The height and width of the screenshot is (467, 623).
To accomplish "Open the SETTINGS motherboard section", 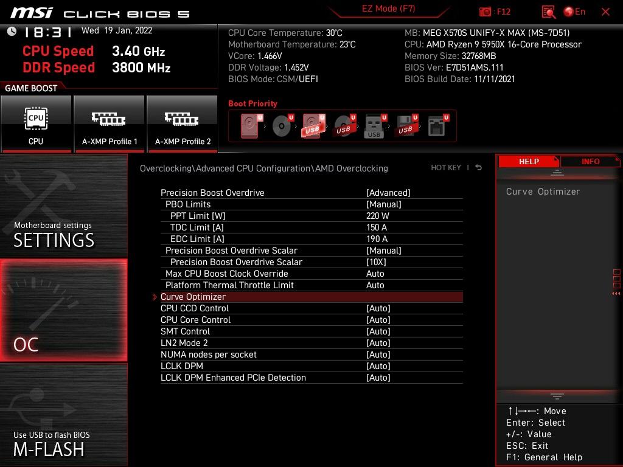I will click(x=63, y=206).
